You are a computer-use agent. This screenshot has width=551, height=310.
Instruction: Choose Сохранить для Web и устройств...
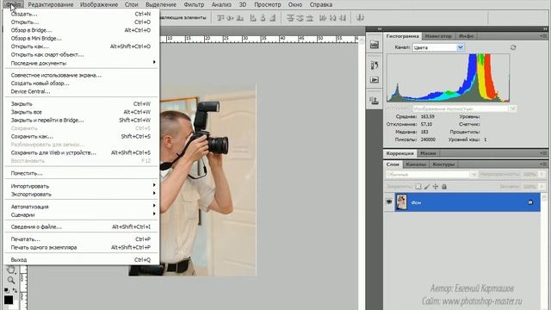[x=81, y=152]
